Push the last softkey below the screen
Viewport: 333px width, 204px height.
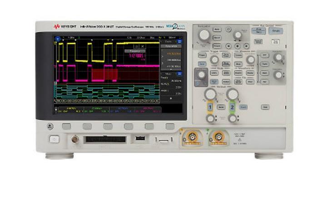click(x=170, y=126)
